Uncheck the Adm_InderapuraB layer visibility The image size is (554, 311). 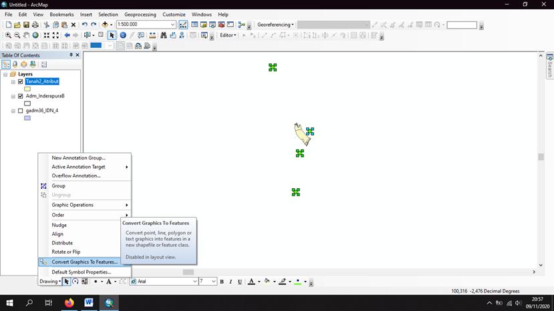point(21,96)
